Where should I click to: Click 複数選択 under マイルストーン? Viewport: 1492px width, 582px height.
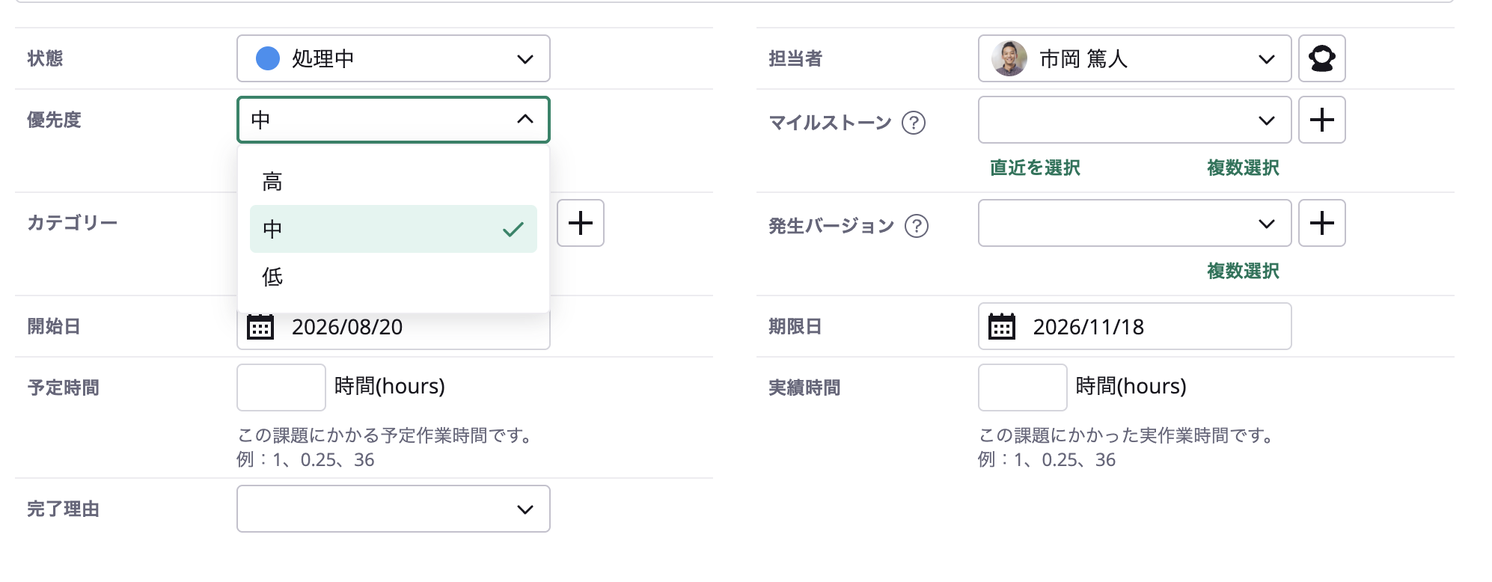(x=1243, y=168)
